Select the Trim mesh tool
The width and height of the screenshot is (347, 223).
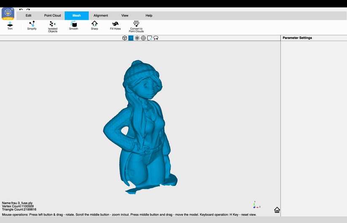coord(10,26)
